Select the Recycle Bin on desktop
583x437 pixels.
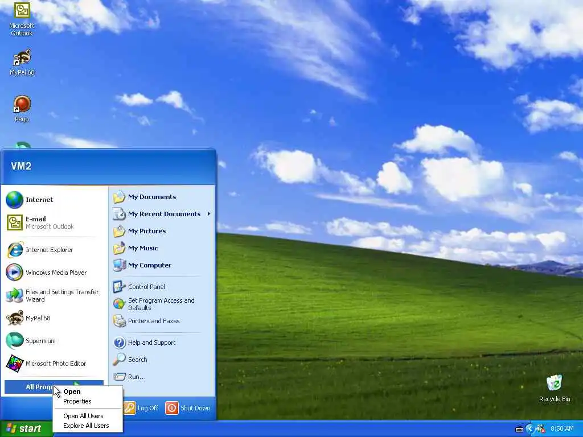(x=555, y=388)
